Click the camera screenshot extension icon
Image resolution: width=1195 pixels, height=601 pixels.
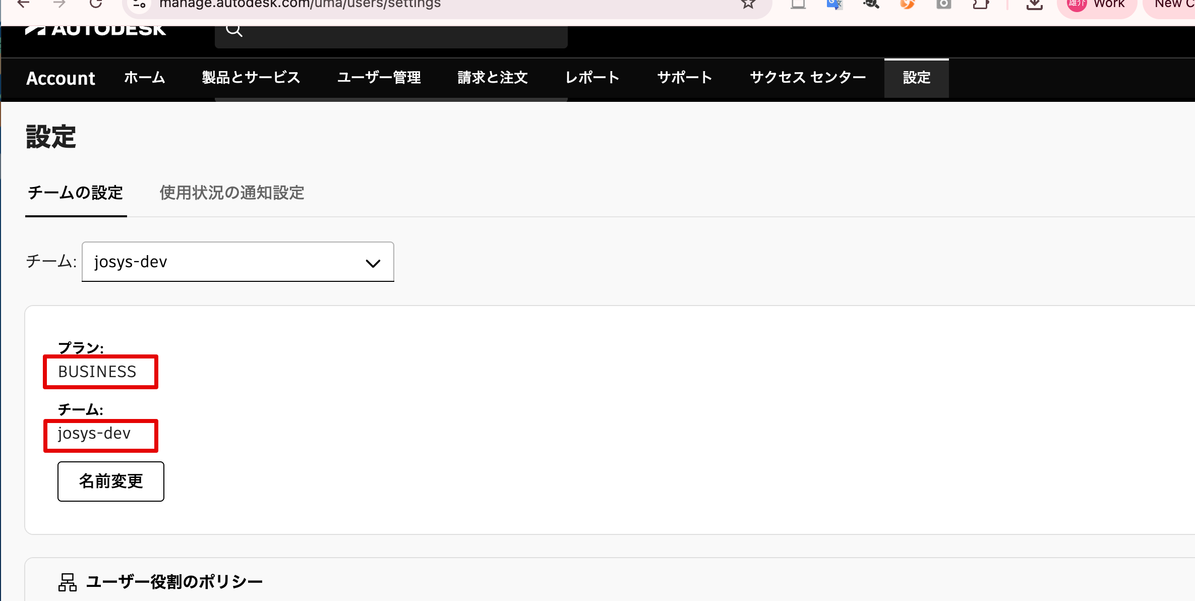point(944,4)
